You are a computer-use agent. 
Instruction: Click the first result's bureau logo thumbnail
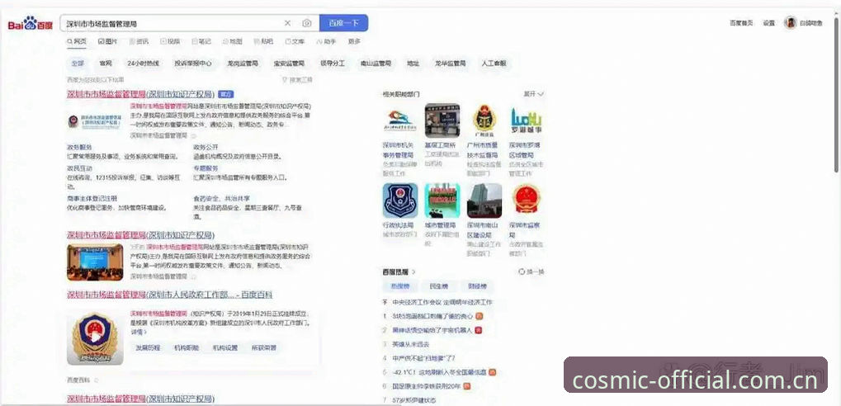pyautogui.click(x=95, y=122)
